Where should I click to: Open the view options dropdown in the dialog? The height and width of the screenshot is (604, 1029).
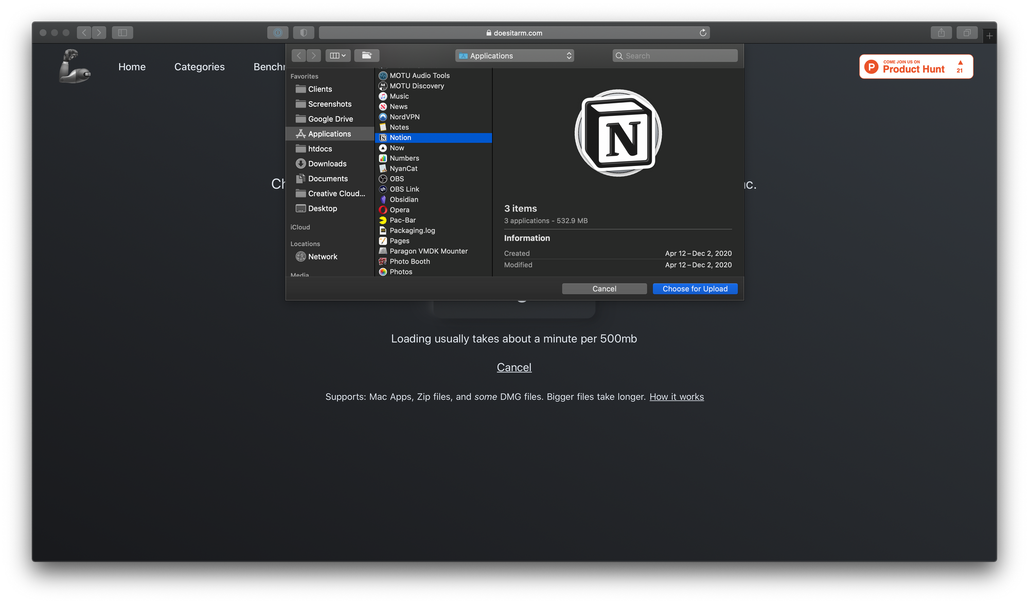pos(338,55)
